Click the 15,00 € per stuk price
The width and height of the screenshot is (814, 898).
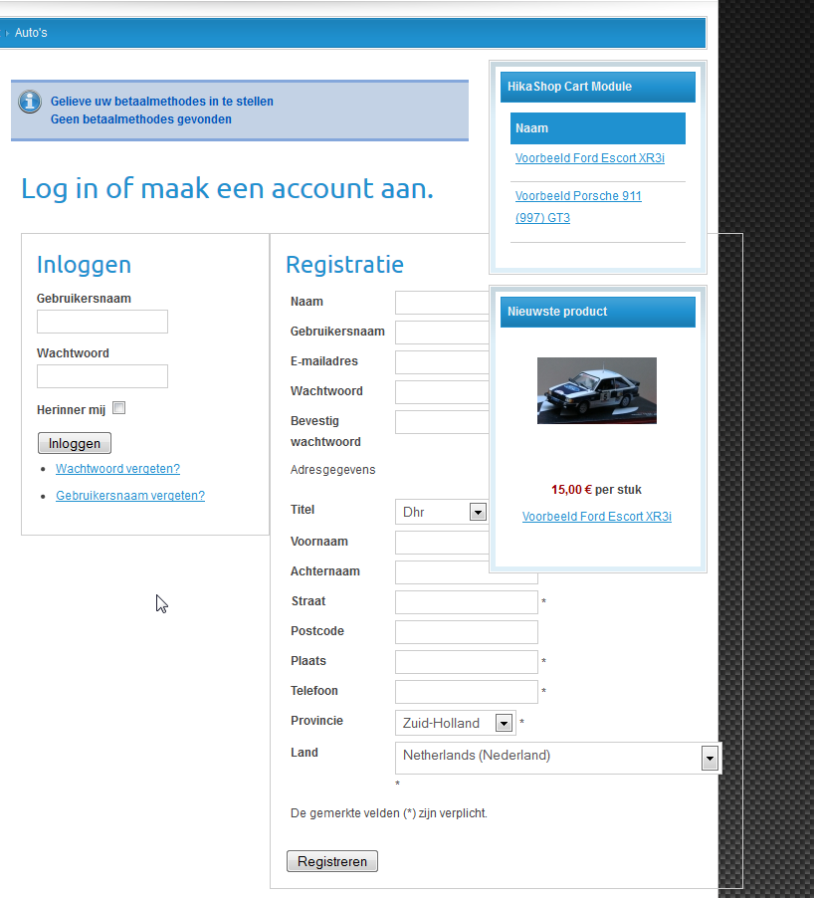click(596, 490)
